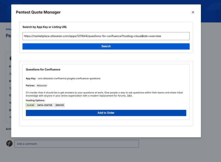Click the Add a comment field
Screen dimensions: 221x162
pos(77,144)
